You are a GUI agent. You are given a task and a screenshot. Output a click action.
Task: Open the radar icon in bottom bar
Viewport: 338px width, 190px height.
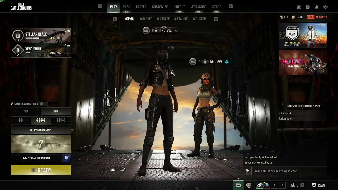(249, 185)
